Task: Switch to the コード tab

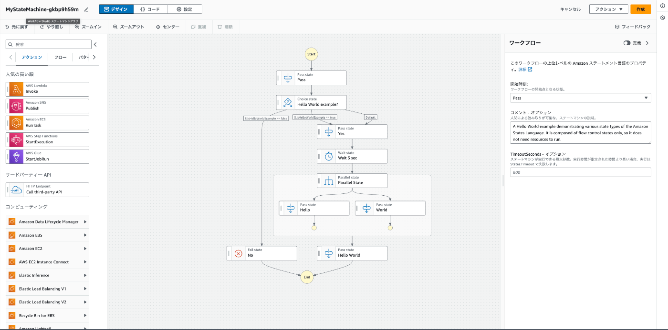Action: tap(150, 9)
